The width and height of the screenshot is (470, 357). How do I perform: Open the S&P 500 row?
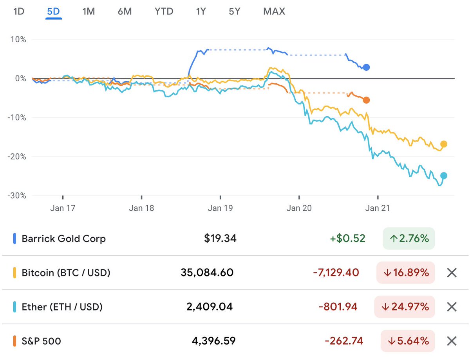click(235, 341)
